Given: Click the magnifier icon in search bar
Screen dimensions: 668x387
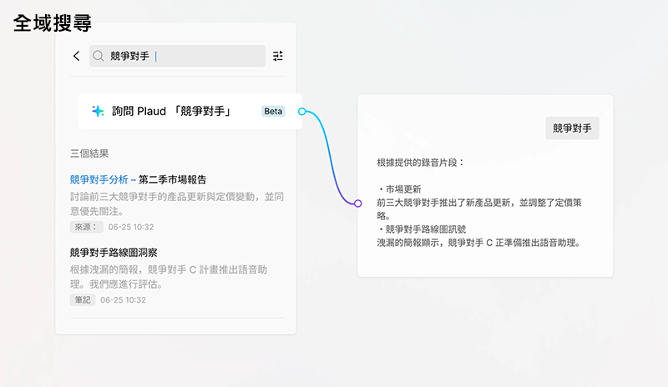Looking at the screenshot, I should click(99, 56).
